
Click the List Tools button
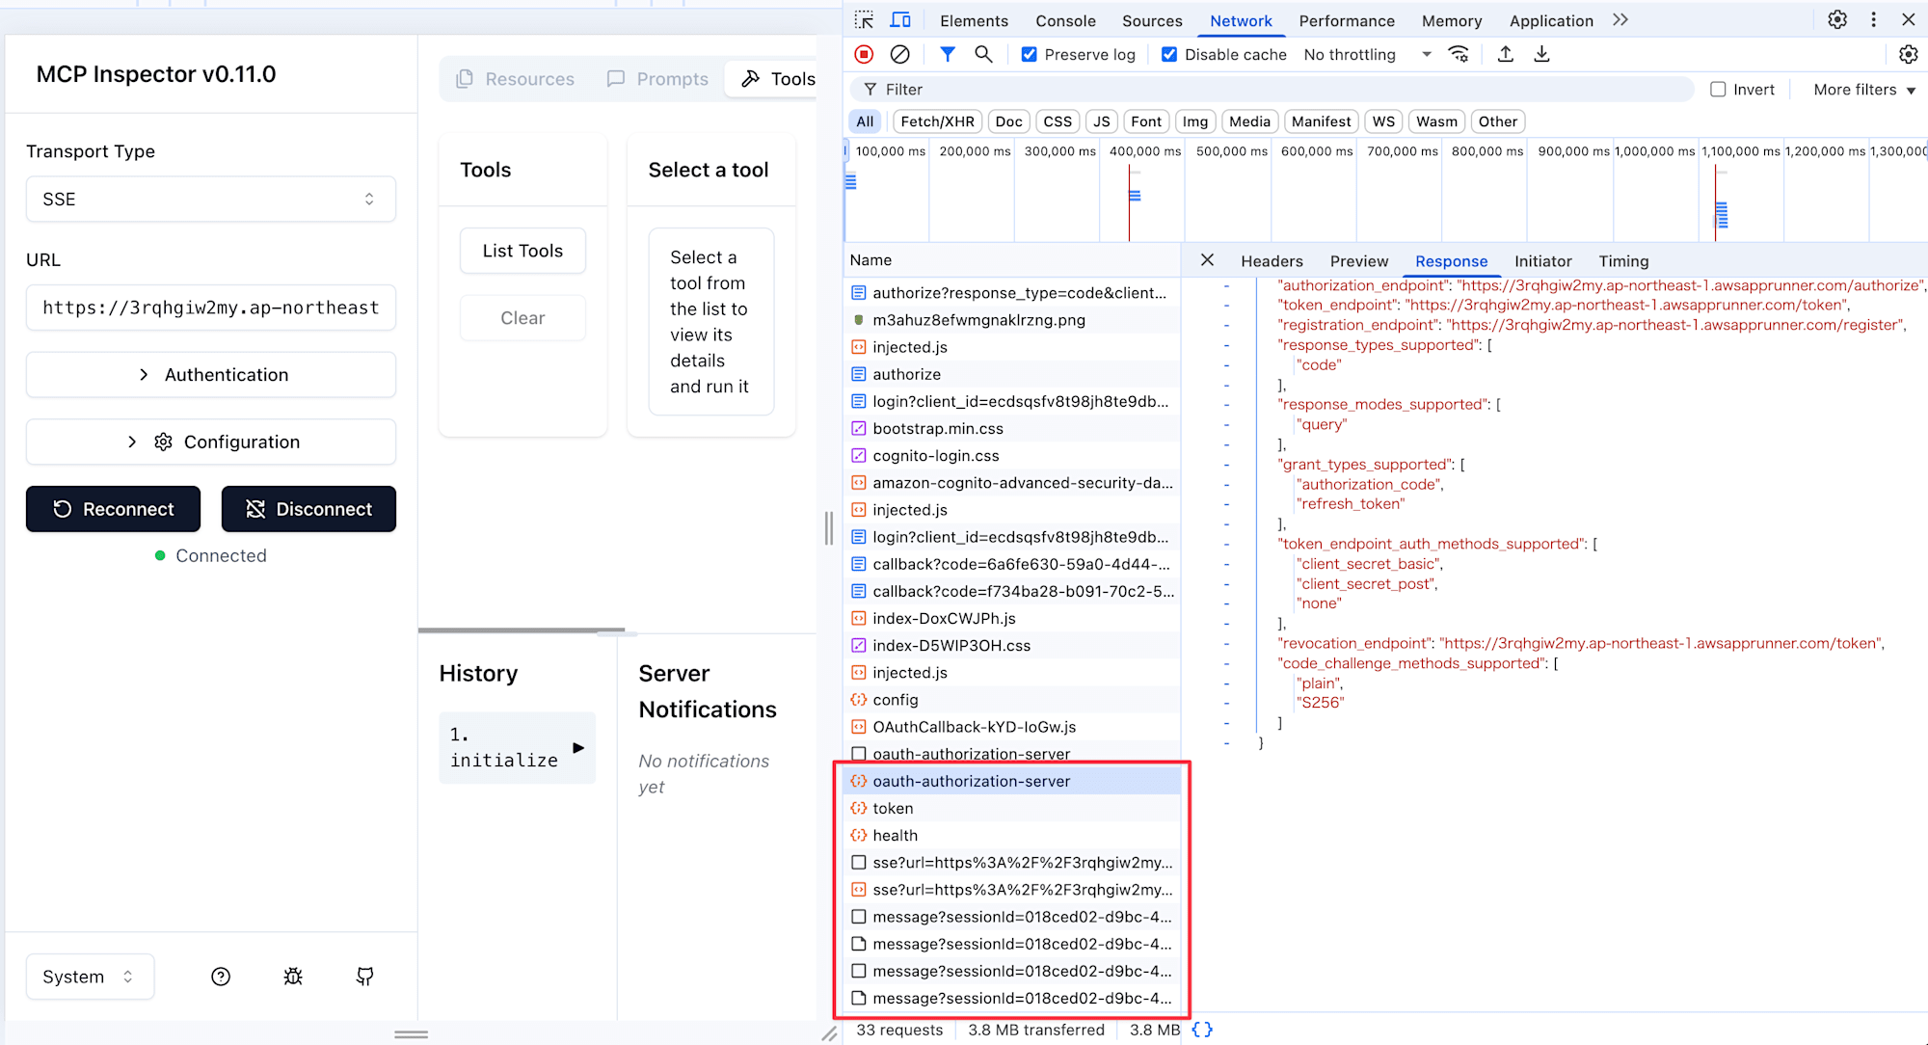[x=522, y=251]
